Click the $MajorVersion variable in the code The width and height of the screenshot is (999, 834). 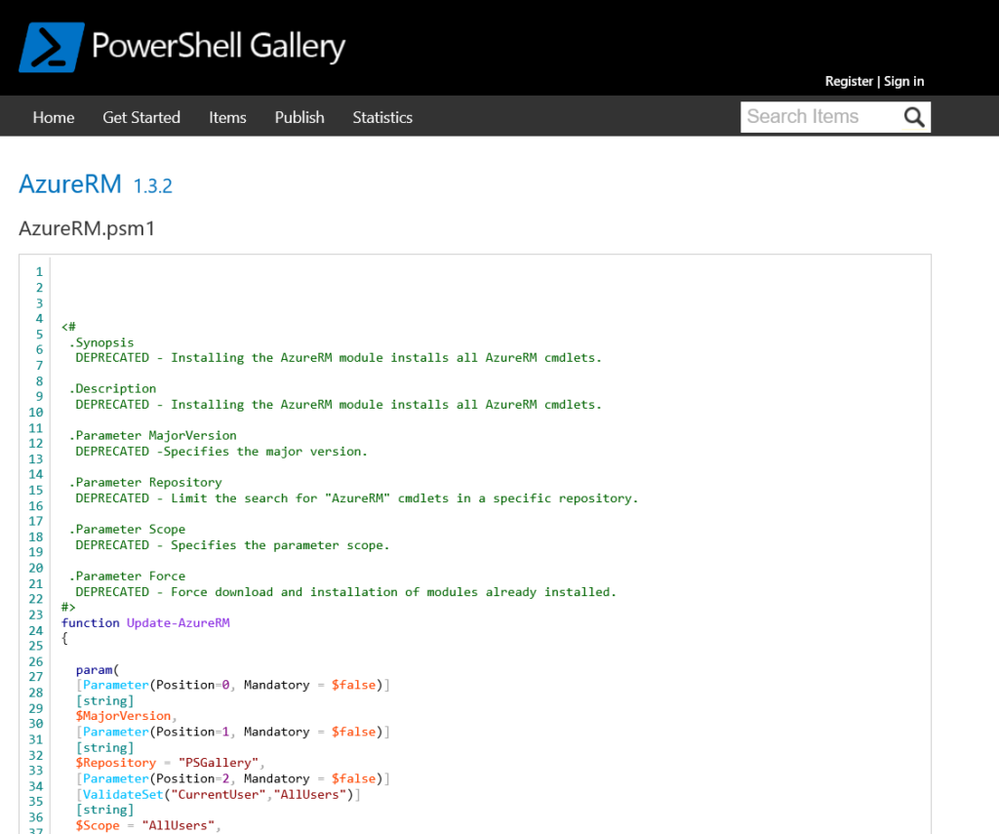tap(123, 715)
